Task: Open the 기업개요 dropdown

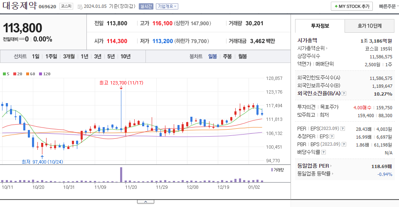Action: pos(167,6)
